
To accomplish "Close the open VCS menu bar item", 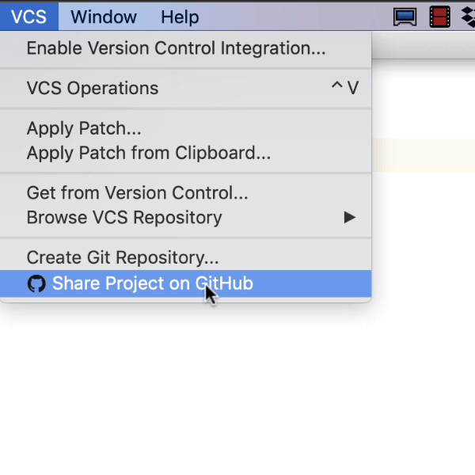I will (x=28, y=17).
